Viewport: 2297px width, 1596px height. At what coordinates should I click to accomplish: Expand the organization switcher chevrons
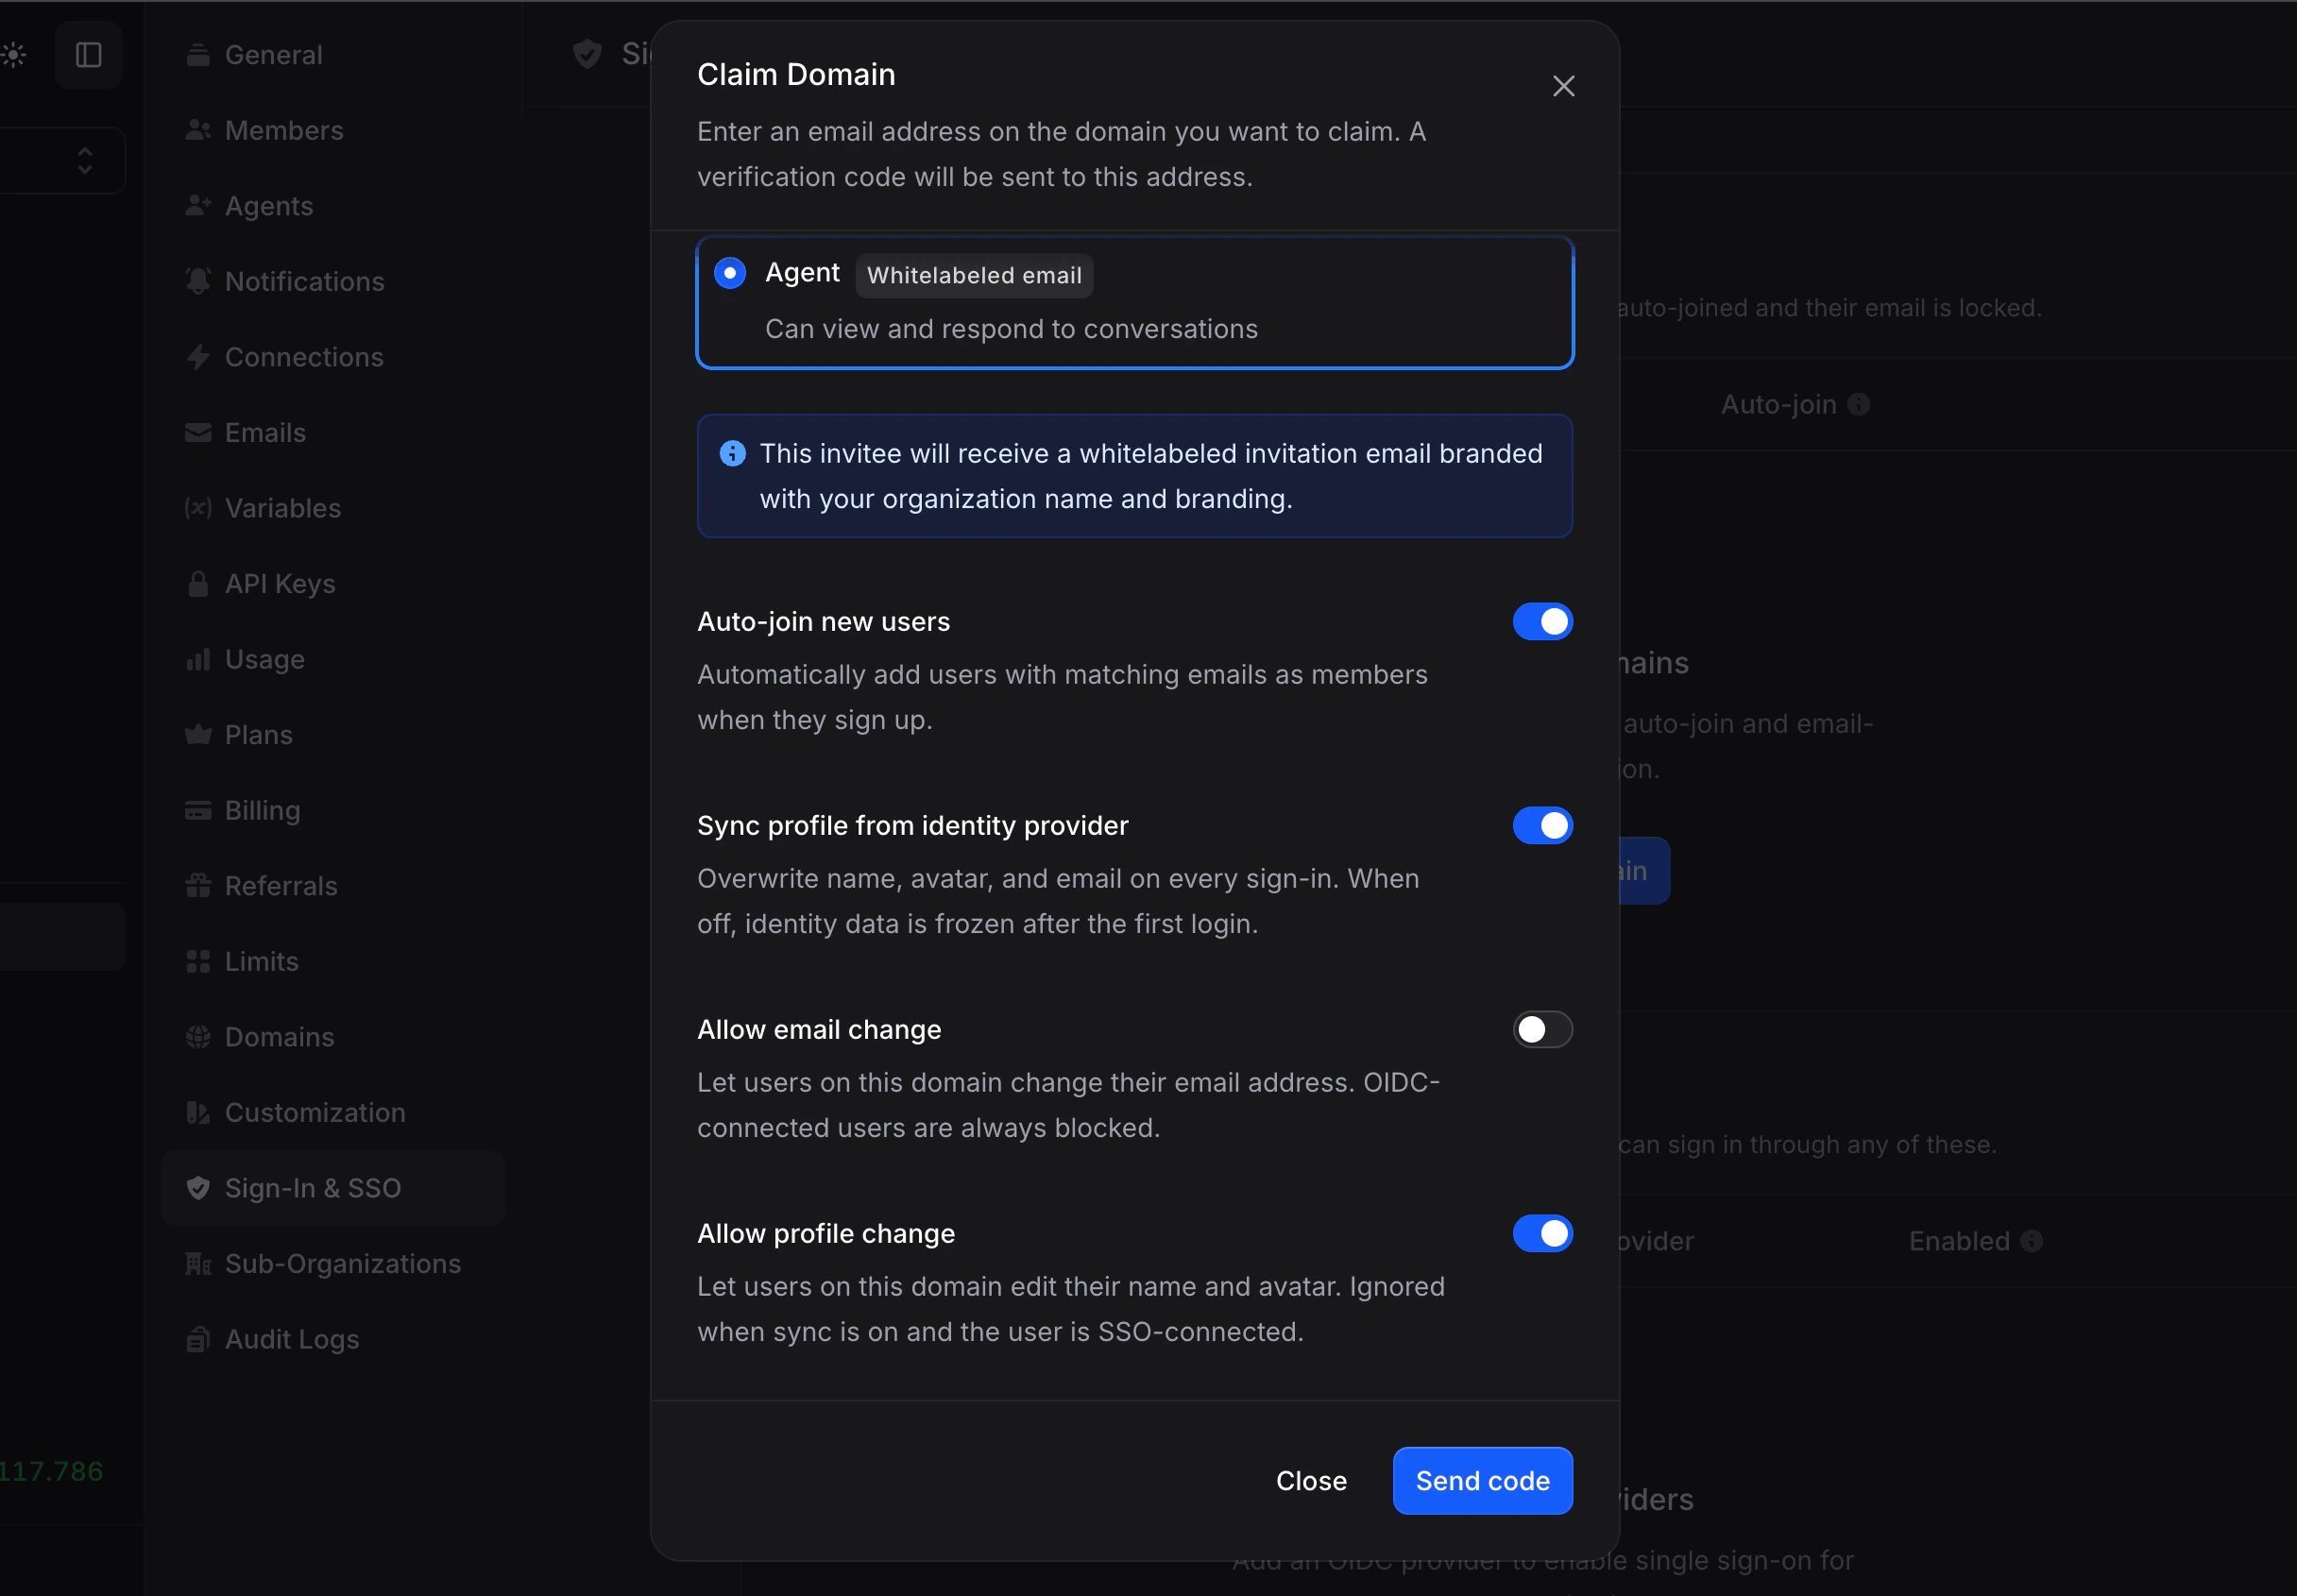pyautogui.click(x=85, y=160)
